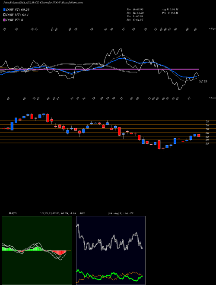Click the 'Pre H: 64.20' high value
The width and height of the screenshot is (216, 285).
tap(135, 13)
